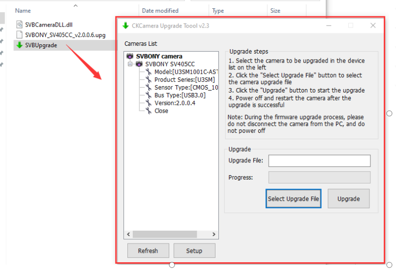Click the Select Upgrade File button
396x276 pixels.
[294, 199]
